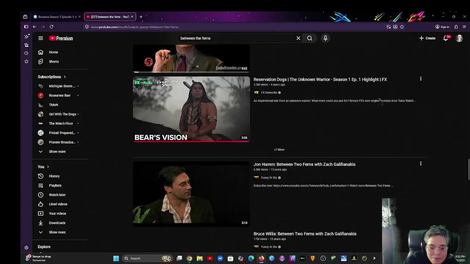470x264 pixels.
Task: Open the browser sidebar settings gear
Action: pos(26,248)
